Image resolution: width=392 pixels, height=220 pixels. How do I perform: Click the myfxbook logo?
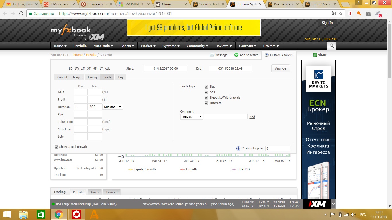71,30
